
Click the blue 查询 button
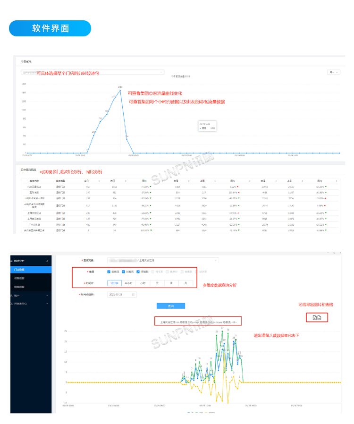tap(171, 306)
